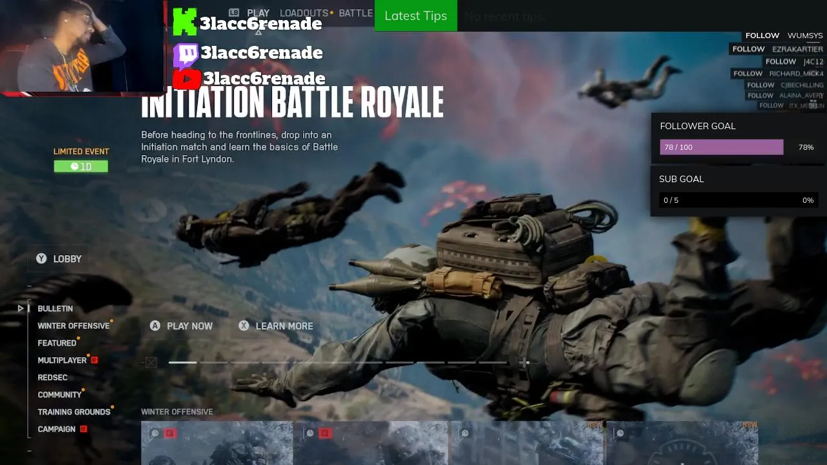
Task: Open the second Winter Offensive thumbnail card
Action: (x=371, y=443)
